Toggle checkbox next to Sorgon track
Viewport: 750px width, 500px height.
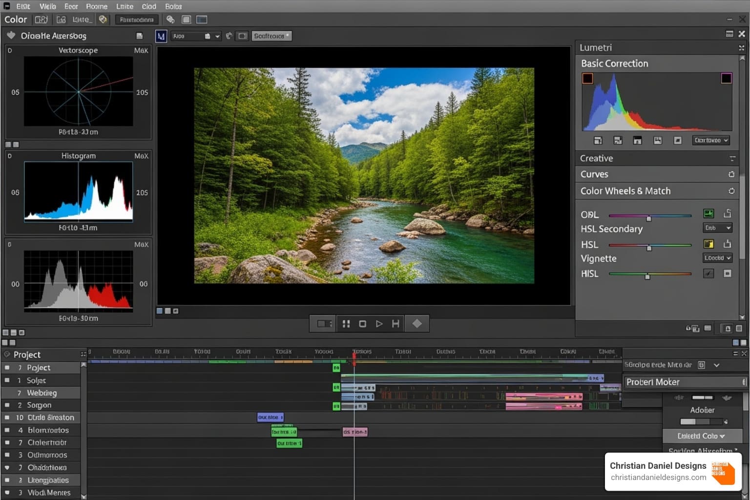(7, 405)
